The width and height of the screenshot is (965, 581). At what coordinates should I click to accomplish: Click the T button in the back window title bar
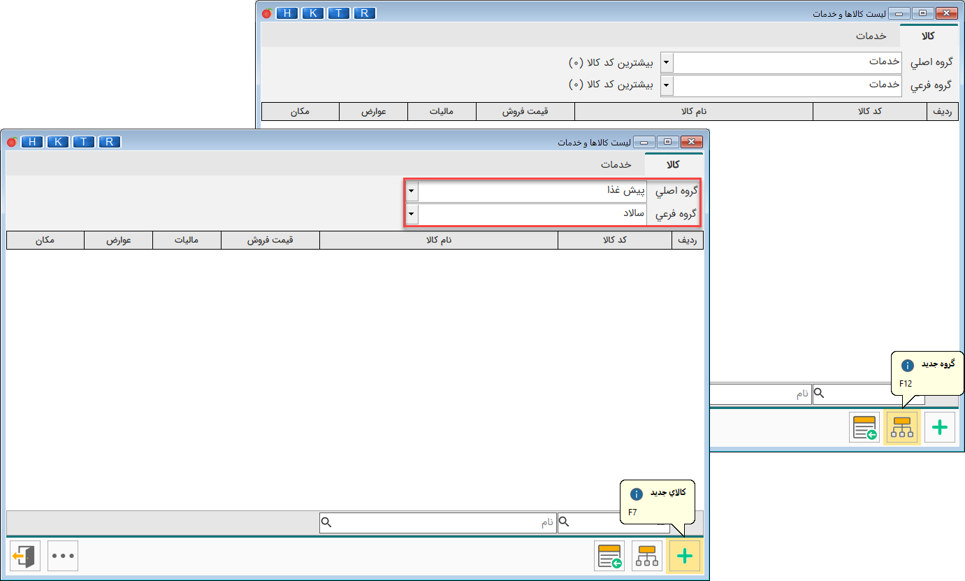click(339, 13)
